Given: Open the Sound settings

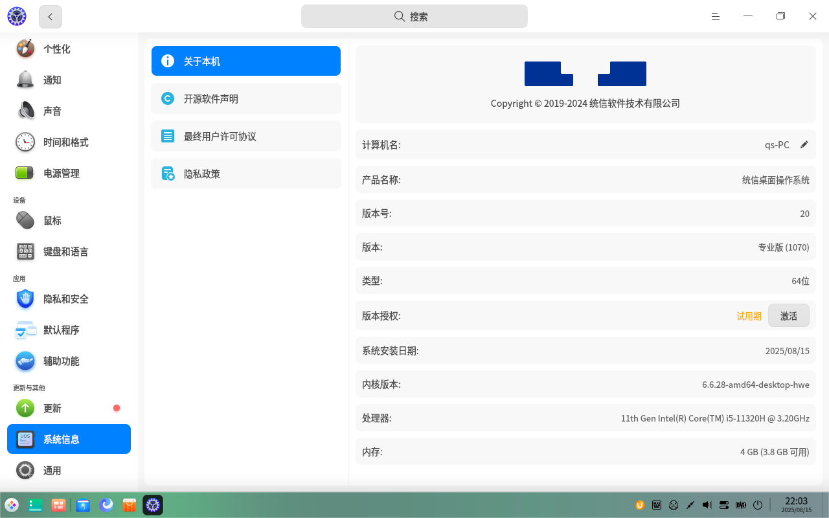Looking at the screenshot, I should [x=52, y=111].
